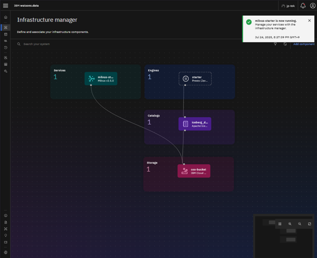
Task: Click the filter funnel icon
Action: tap(275, 44)
